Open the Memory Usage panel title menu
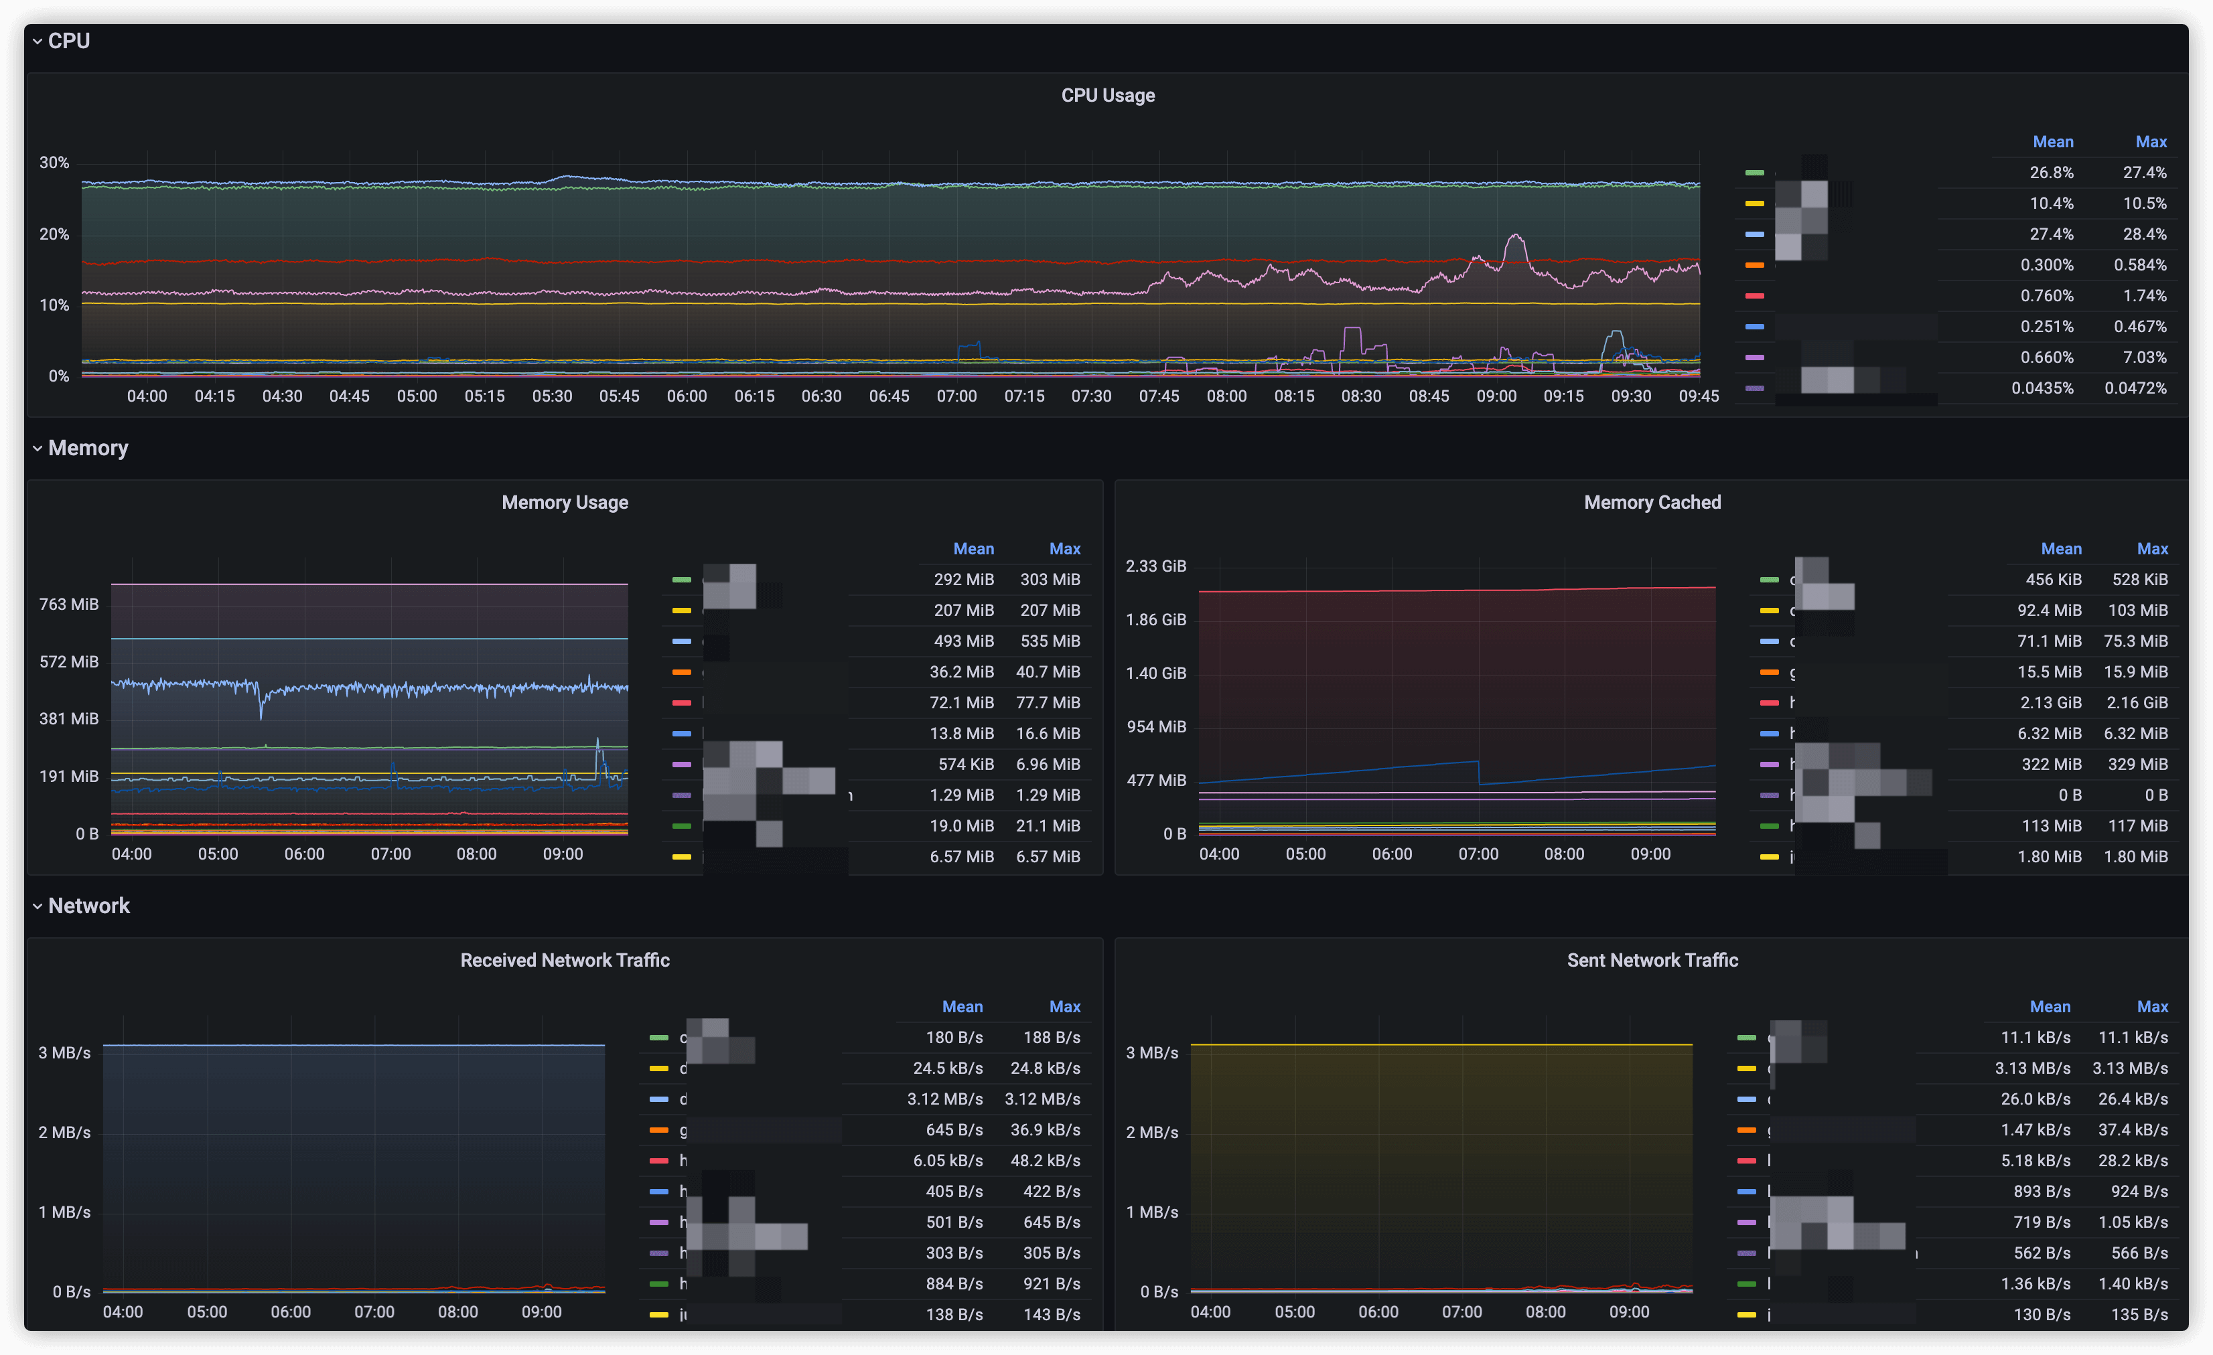Viewport: 2213px width, 1355px height. 564,502
